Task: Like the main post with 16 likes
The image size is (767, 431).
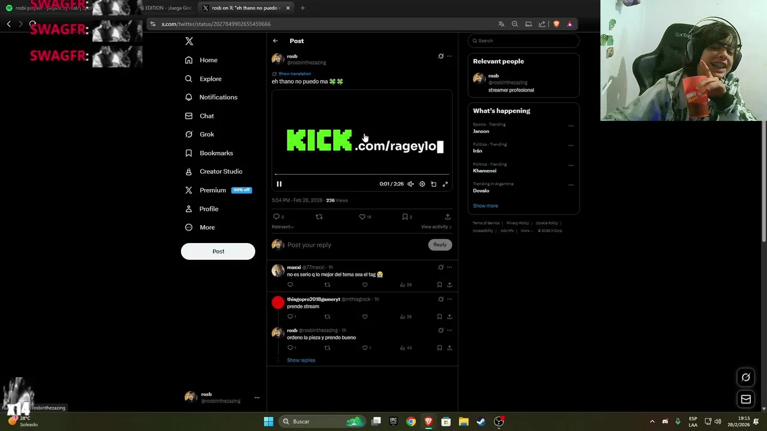Action: 362,217
